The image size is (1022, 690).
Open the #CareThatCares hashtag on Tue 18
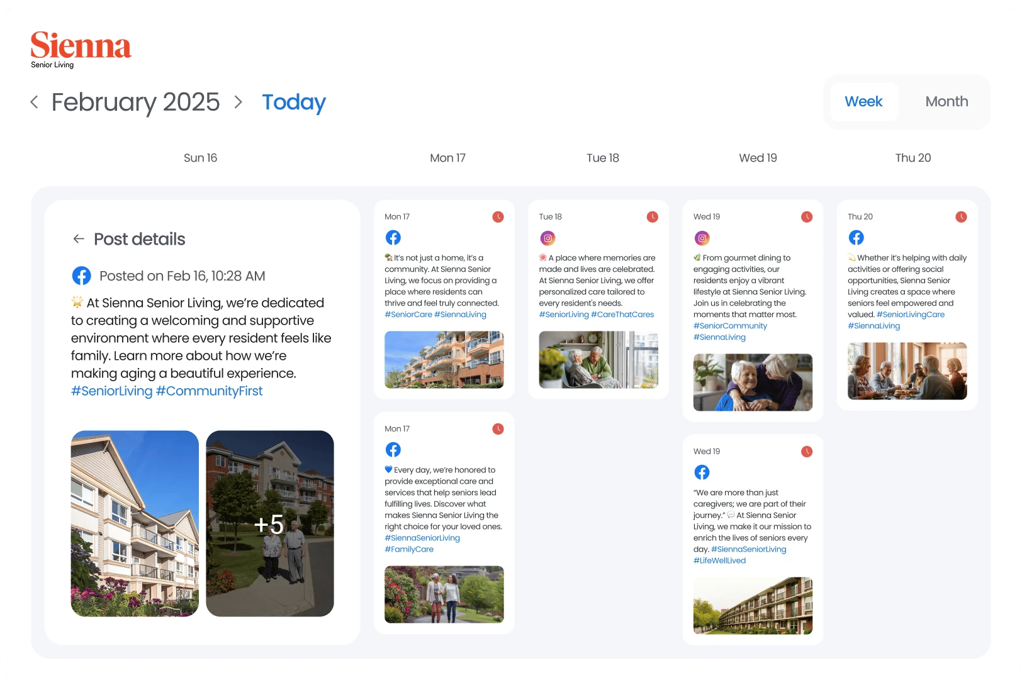623,314
